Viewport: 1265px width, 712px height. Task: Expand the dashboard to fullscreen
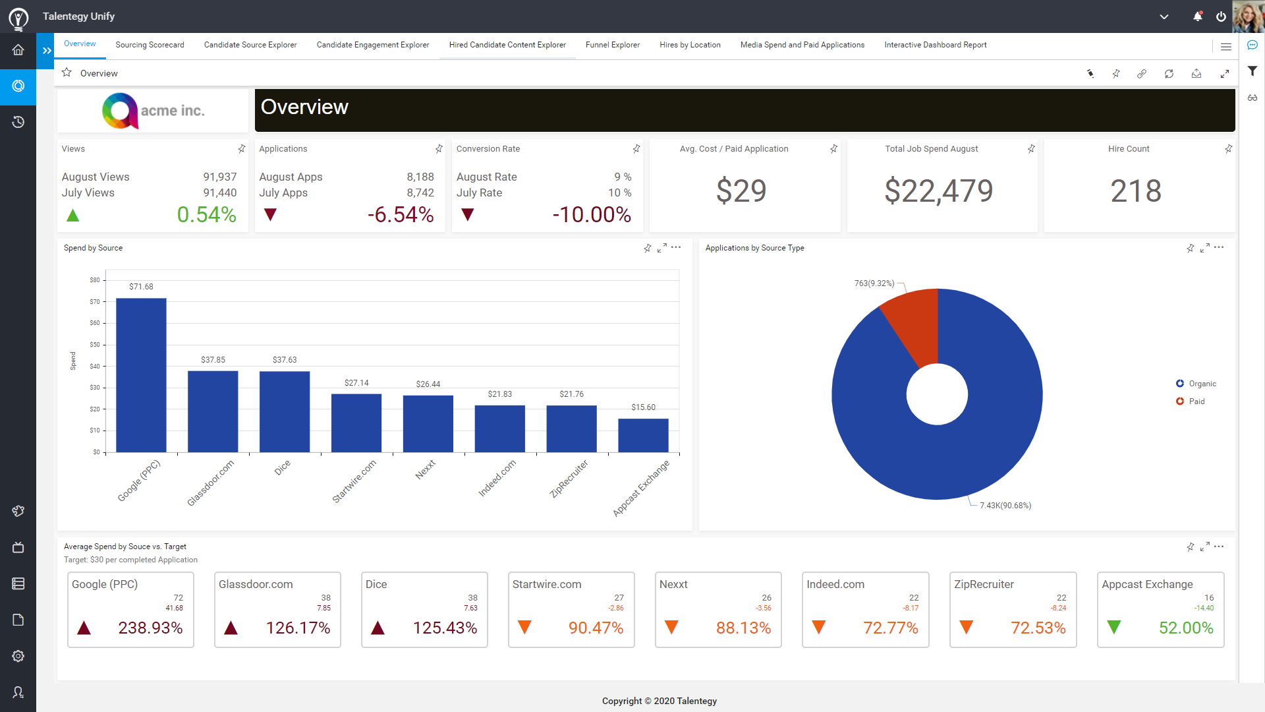point(1225,74)
